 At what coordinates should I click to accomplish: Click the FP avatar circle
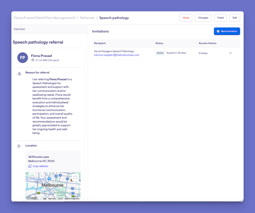tap(22, 58)
